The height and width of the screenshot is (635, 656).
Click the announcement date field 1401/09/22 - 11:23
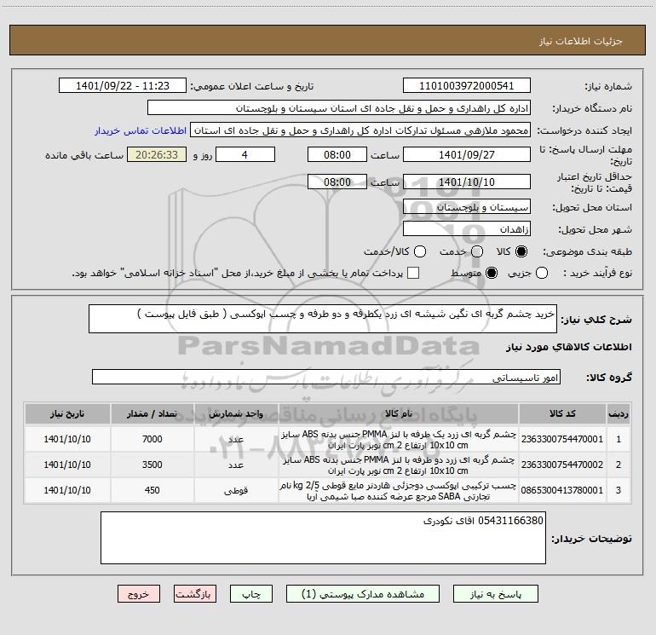[123, 85]
